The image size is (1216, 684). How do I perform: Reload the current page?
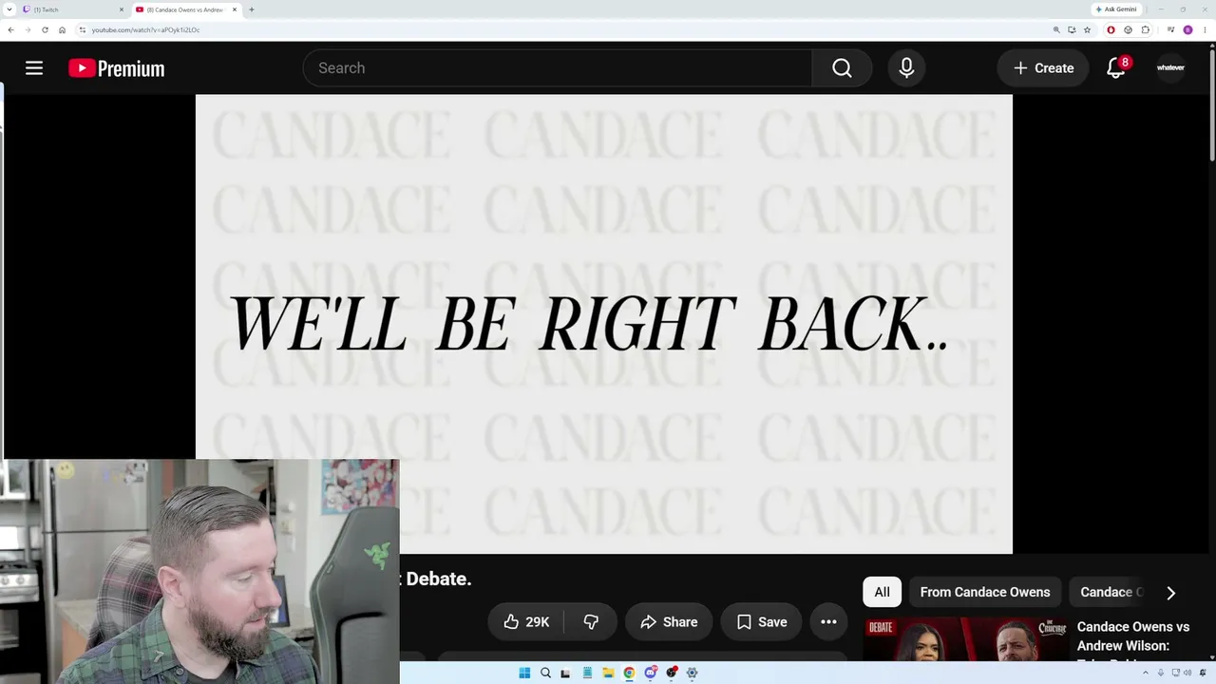(45, 29)
